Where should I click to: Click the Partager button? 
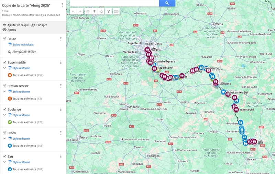point(39,25)
